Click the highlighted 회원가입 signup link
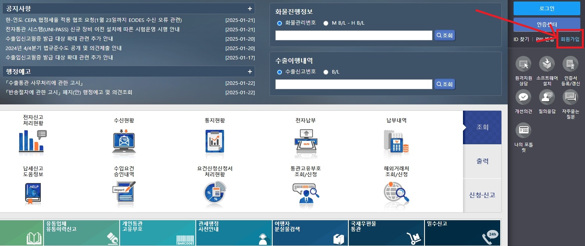 (x=570, y=39)
